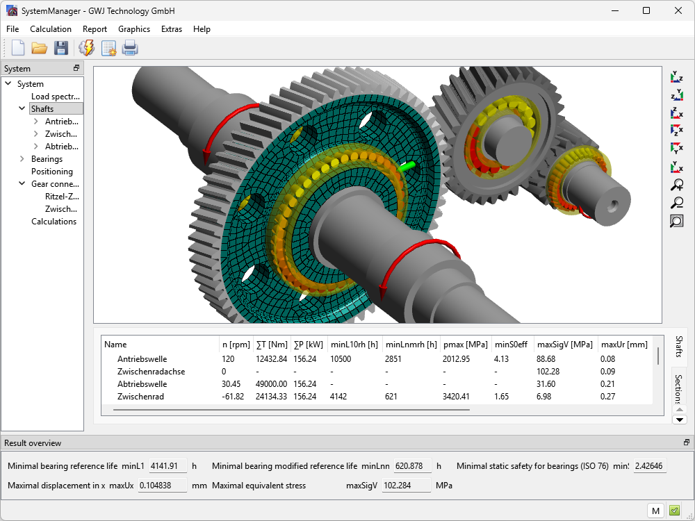
Task: Collapse the Gear connections tree node
Action: 22,184
